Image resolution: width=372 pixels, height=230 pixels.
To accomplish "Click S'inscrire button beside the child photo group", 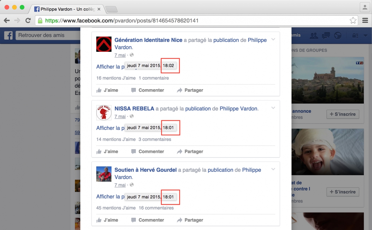I will [x=343, y=192].
